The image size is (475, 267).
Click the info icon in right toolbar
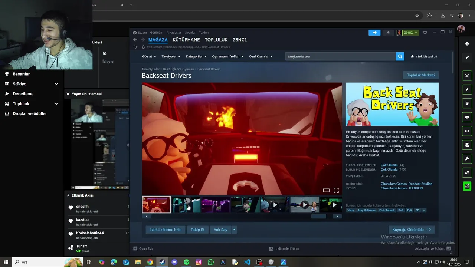point(467,44)
